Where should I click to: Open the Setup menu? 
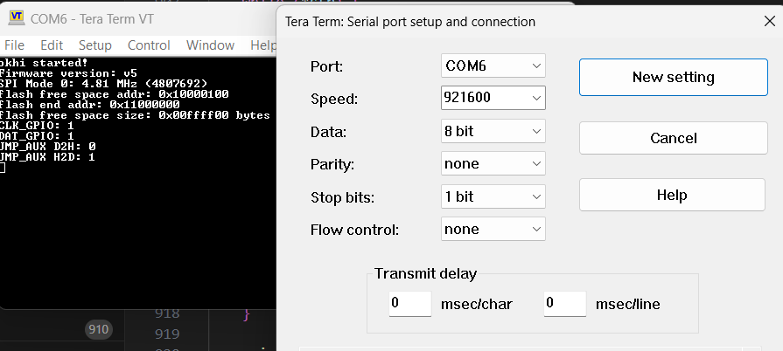[x=94, y=45]
